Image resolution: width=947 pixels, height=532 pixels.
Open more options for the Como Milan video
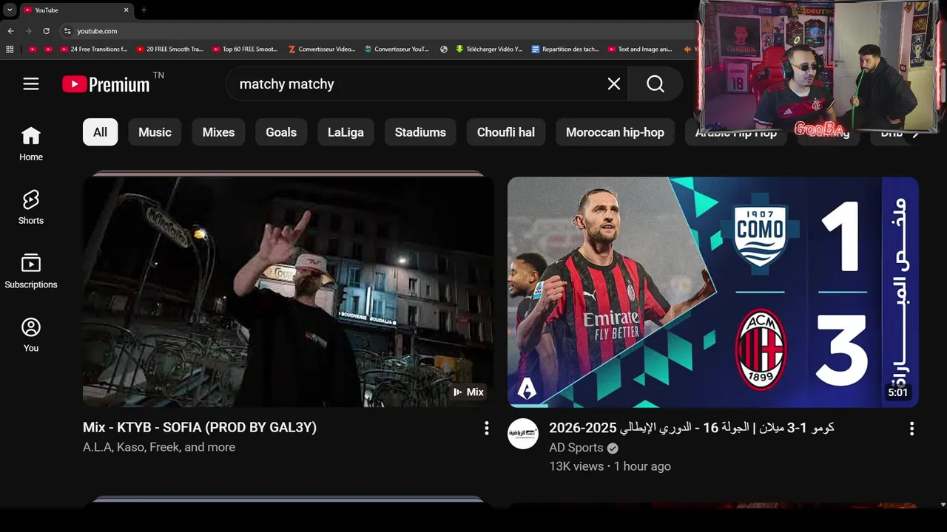click(911, 429)
